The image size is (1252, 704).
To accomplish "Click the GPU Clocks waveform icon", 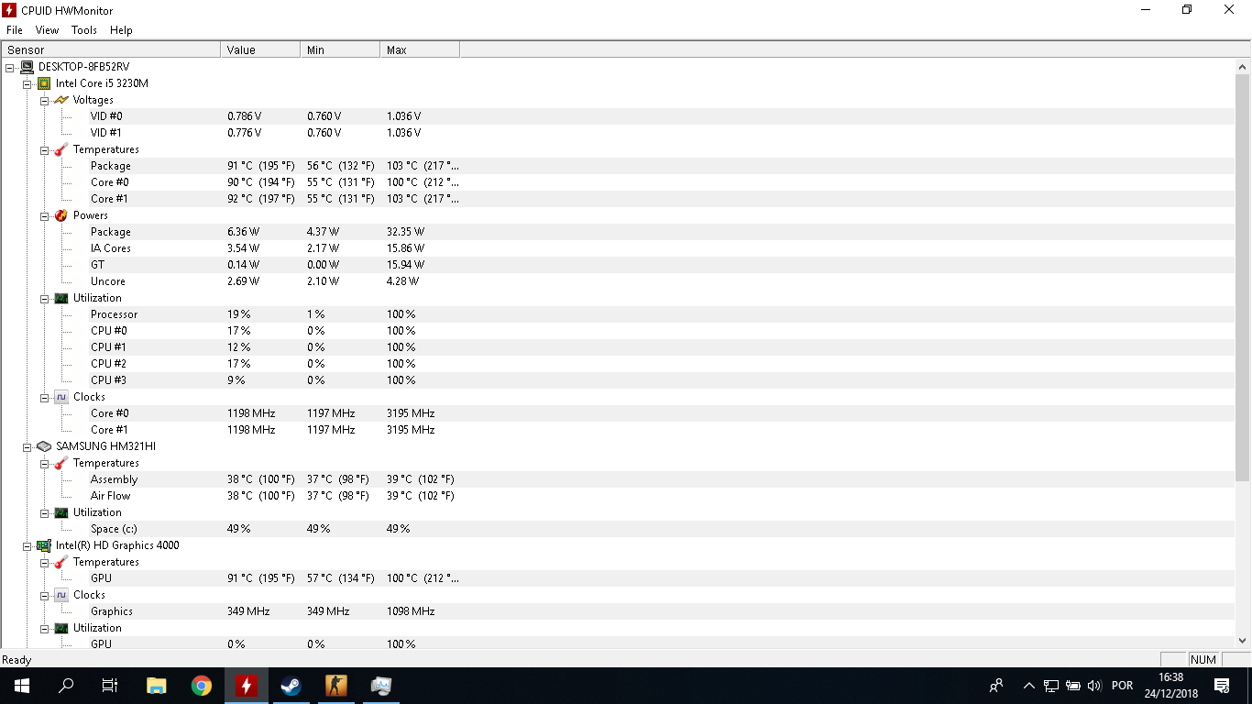I will pyautogui.click(x=61, y=595).
